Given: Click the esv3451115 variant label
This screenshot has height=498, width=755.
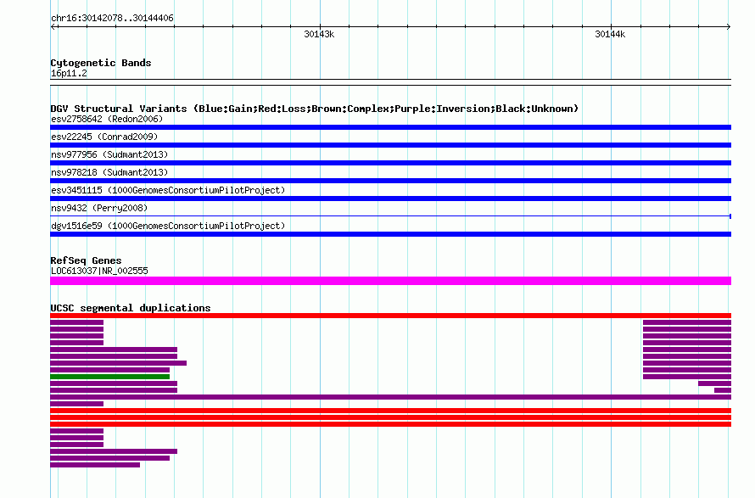Looking at the screenshot, I should coord(168,190).
